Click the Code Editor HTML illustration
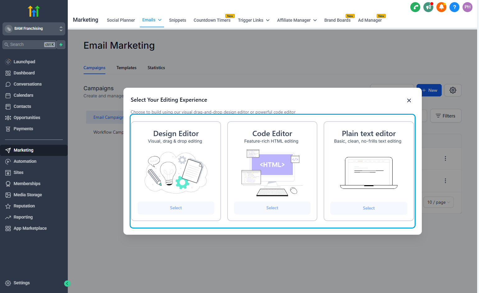Image resolution: width=479 pixels, height=293 pixels. [272, 172]
